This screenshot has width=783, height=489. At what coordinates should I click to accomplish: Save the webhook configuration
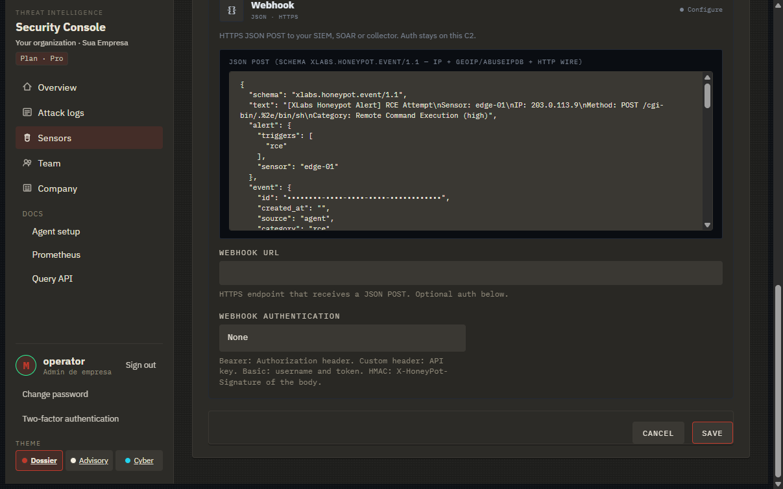pyautogui.click(x=712, y=433)
